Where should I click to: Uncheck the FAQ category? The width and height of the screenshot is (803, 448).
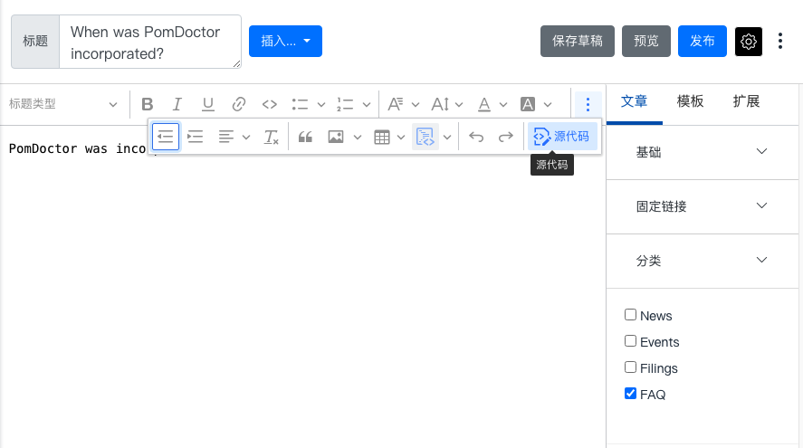[631, 394]
